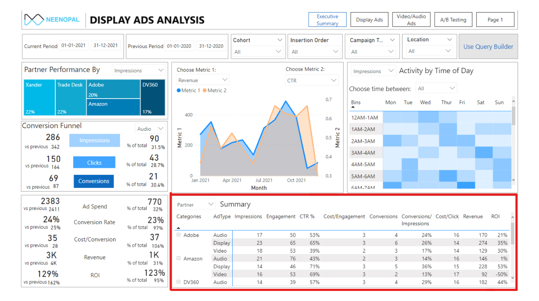
Task: Click the Impressions funnel bar
Action: (94, 140)
